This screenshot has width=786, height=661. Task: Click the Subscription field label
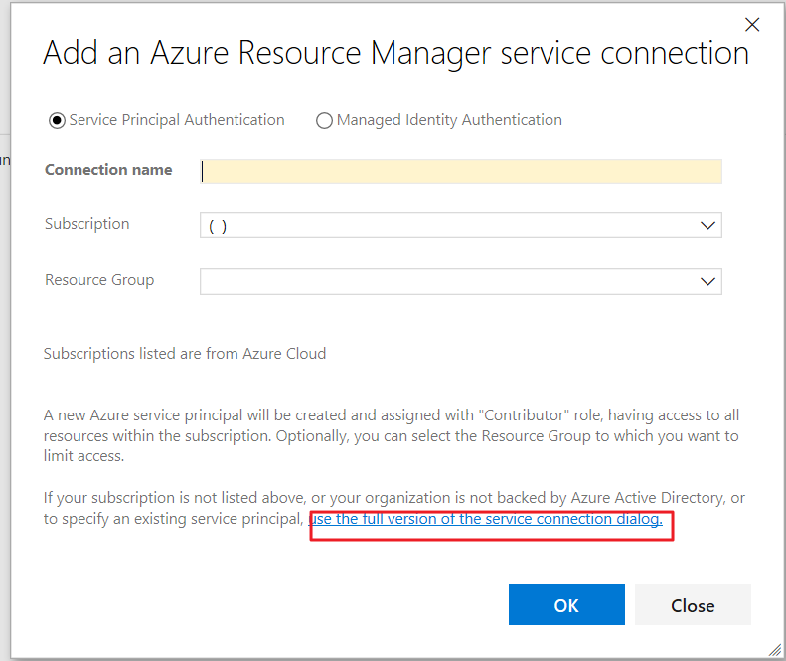(87, 224)
